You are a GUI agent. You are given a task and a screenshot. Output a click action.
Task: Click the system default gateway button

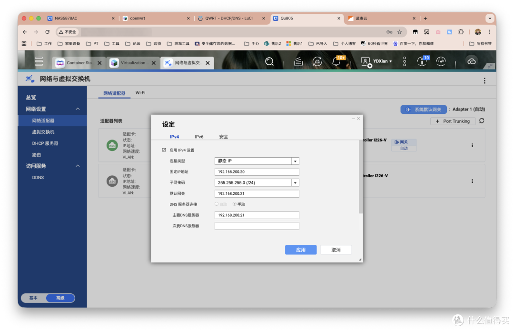[424, 109]
